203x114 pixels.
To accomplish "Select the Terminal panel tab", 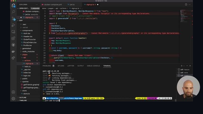I will [107, 66].
